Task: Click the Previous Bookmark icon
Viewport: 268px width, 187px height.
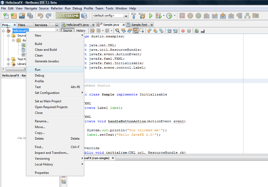Action: [149, 31]
